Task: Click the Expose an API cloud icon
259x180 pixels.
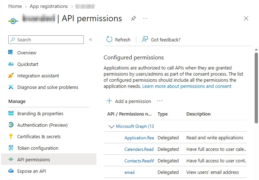Action: point(11,171)
